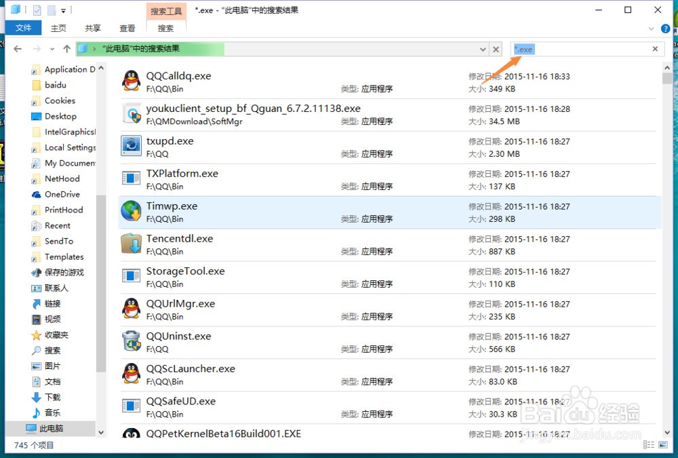
Task: Open OneDrive from the sidebar
Action: click(x=60, y=194)
